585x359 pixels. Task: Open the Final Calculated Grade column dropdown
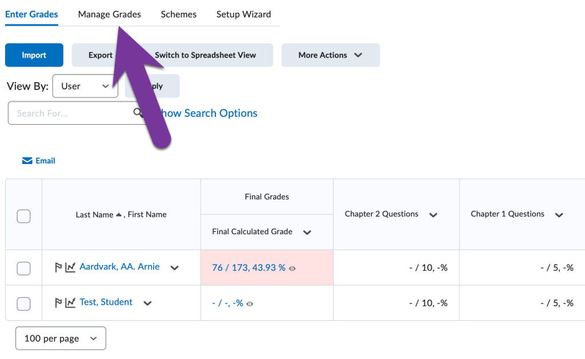pos(307,232)
